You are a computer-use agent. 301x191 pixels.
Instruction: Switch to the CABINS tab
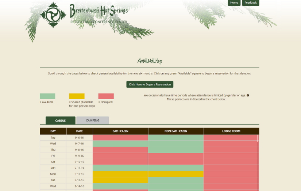[61, 120]
